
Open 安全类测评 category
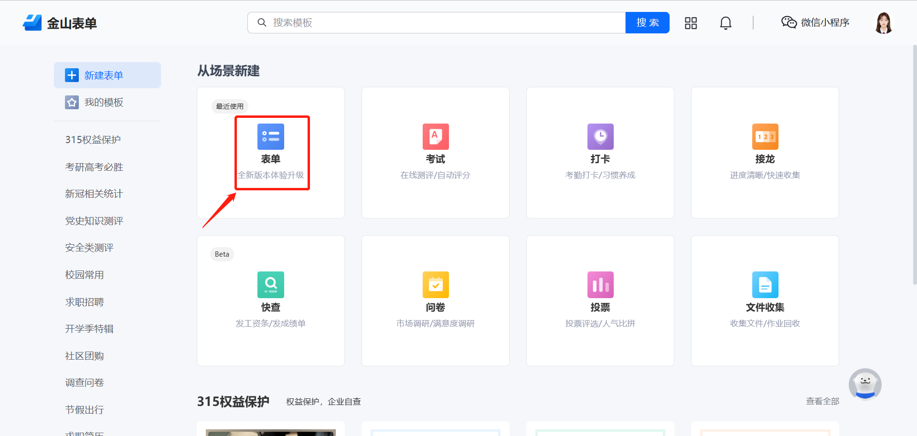click(x=89, y=248)
